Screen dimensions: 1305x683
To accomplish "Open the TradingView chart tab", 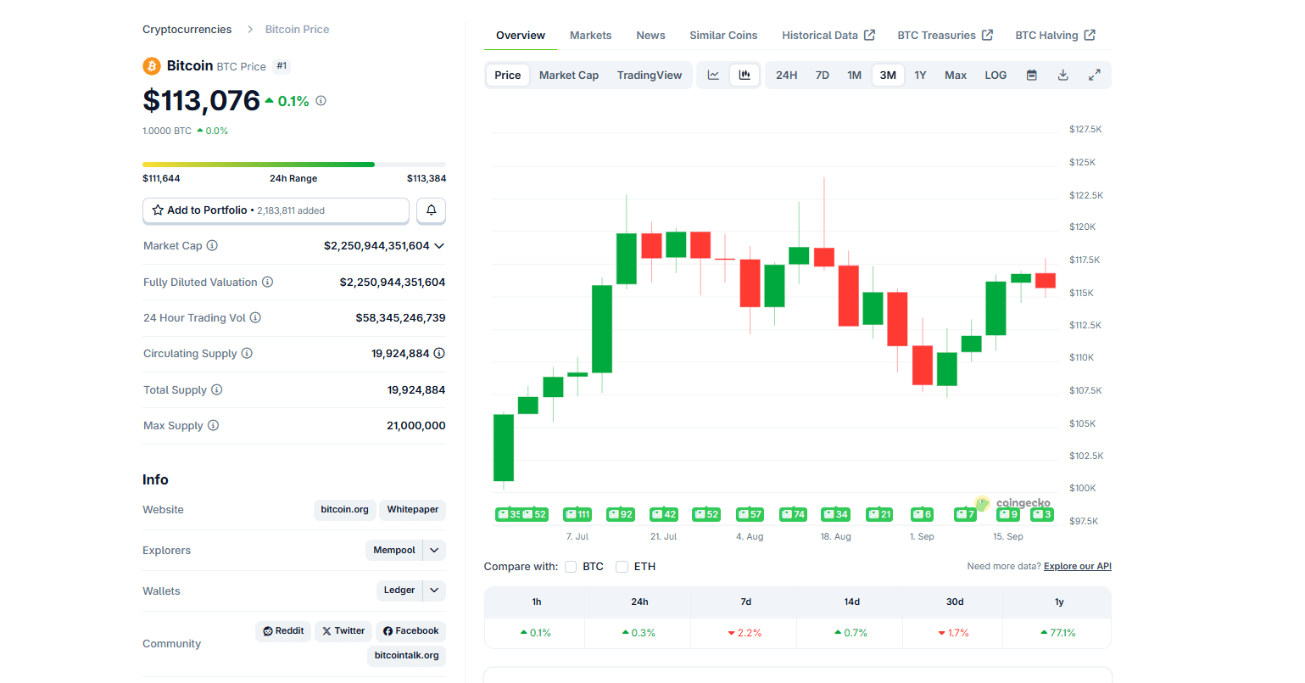I will click(650, 75).
